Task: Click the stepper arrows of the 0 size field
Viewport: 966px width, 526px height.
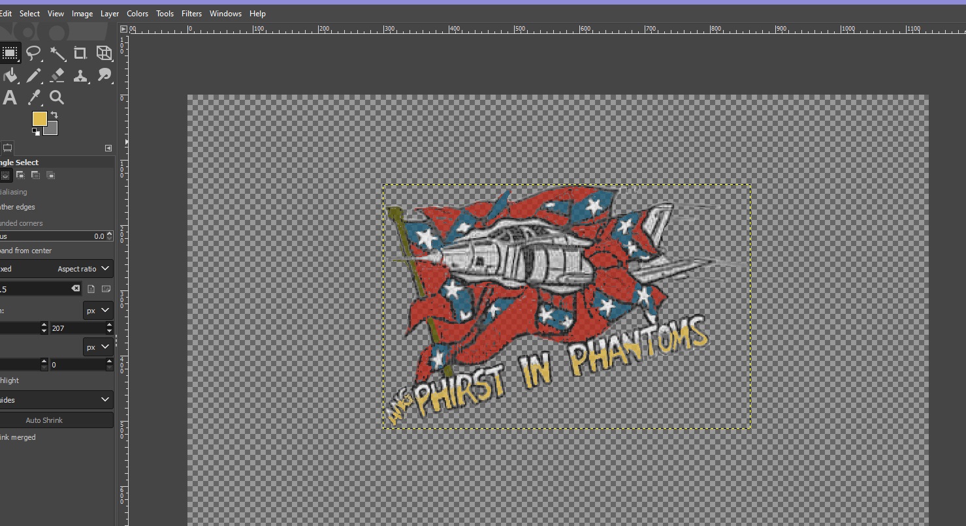Action: (109, 364)
